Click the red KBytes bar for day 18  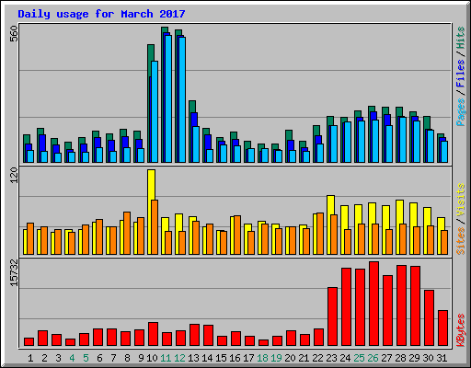click(x=263, y=342)
